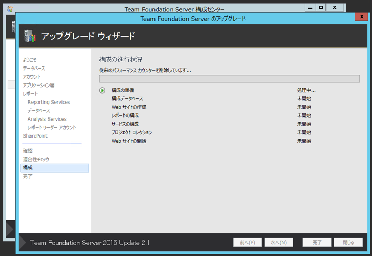
Task: Click the configuration center window title icon
Action: coord(10,9)
